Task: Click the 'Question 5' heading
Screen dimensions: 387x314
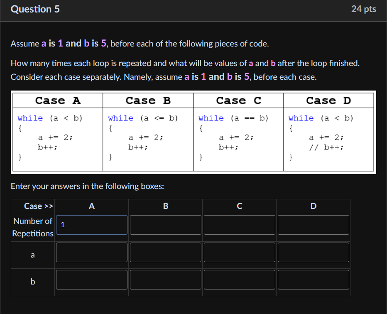Action: coord(35,9)
